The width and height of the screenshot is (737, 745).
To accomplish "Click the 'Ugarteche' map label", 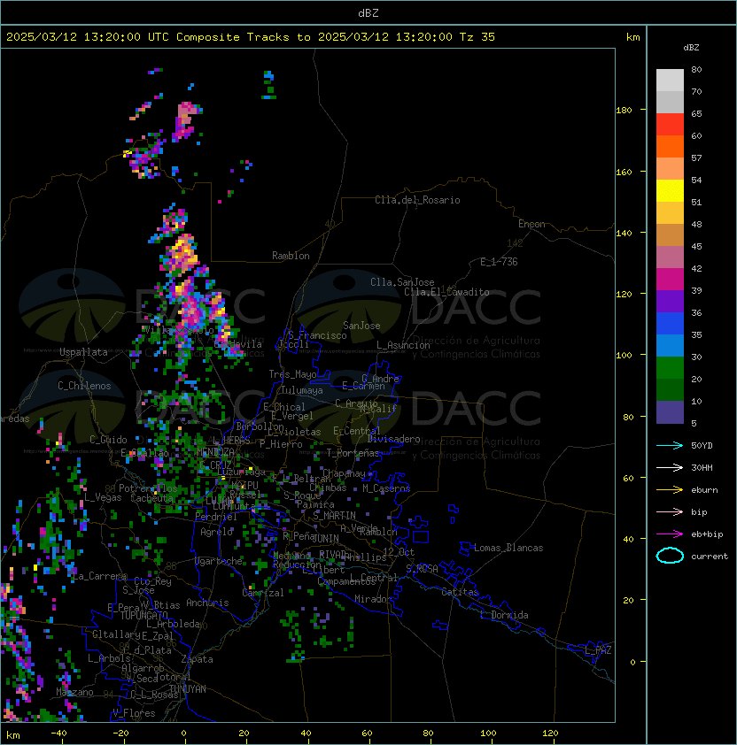I will pyautogui.click(x=219, y=561).
